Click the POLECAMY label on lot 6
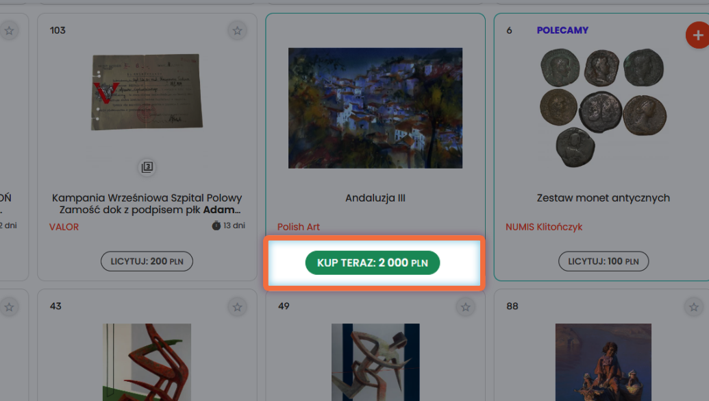The height and width of the screenshot is (401, 709). (562, 30)
